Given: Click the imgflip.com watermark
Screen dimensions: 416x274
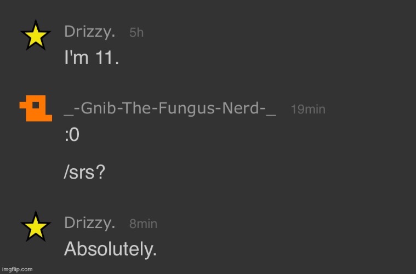Looking at the screenshot, I should (x=17, y=269).
